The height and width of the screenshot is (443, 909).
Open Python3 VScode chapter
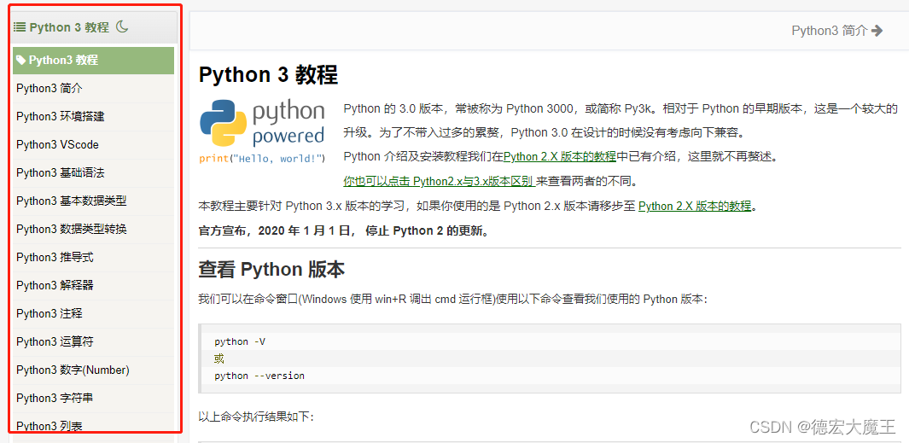pos(93,145)
